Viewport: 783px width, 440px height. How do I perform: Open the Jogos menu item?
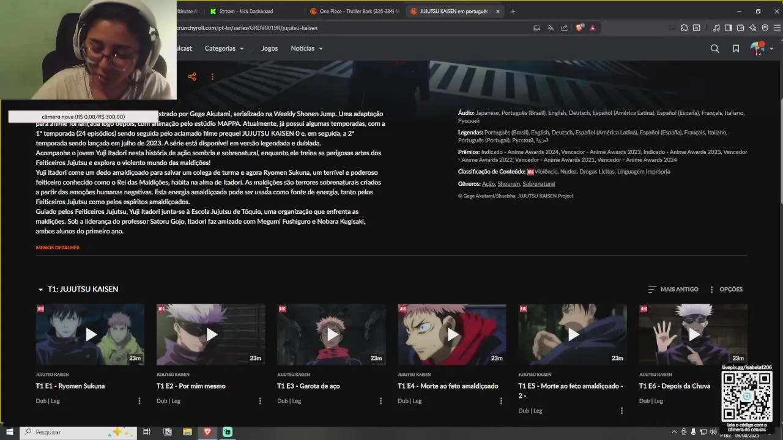click(x=269, y=48)
